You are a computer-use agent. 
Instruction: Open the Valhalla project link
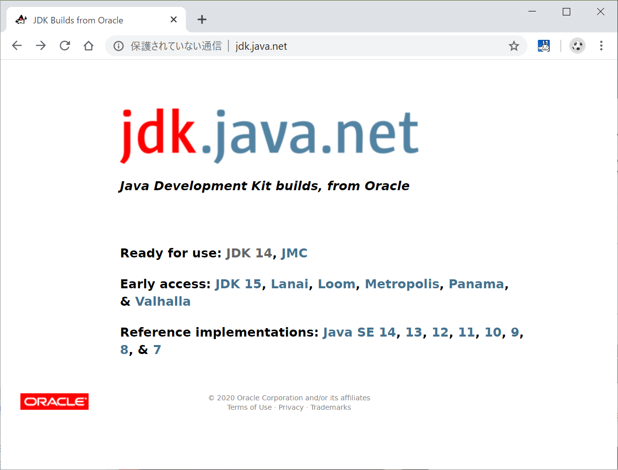click(163, 301)
